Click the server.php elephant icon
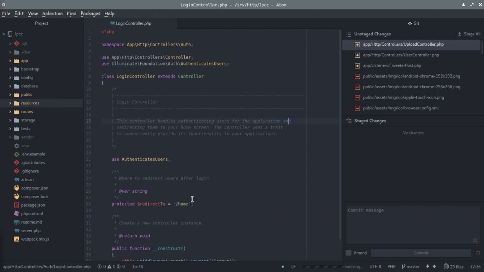 coord(17,231)
